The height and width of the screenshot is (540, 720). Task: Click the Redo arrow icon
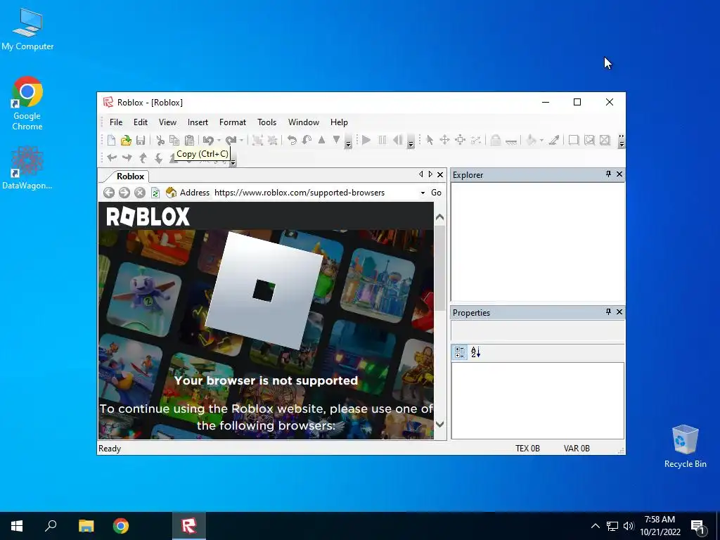(231, 140)
